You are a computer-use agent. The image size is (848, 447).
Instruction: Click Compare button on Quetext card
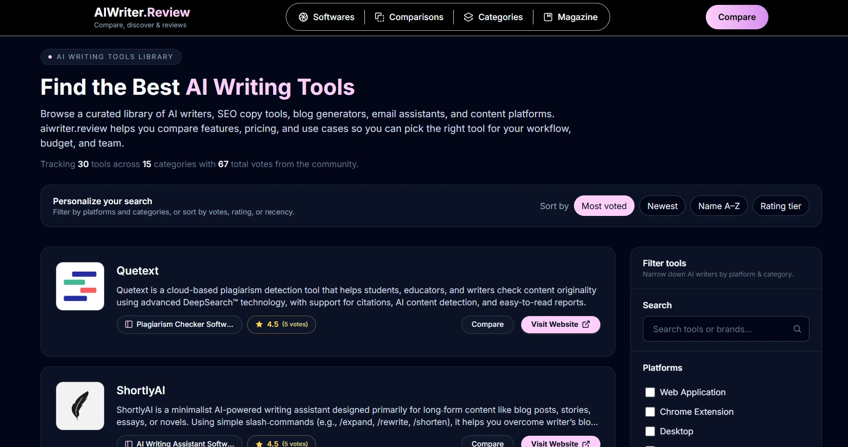(x=488, y=324)
